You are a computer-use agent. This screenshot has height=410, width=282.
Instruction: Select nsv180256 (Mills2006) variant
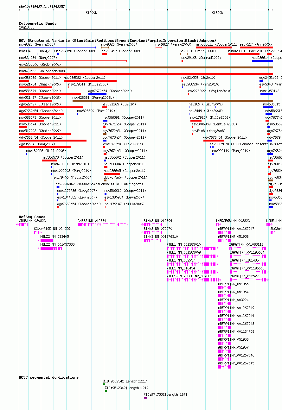coord(27,154)
